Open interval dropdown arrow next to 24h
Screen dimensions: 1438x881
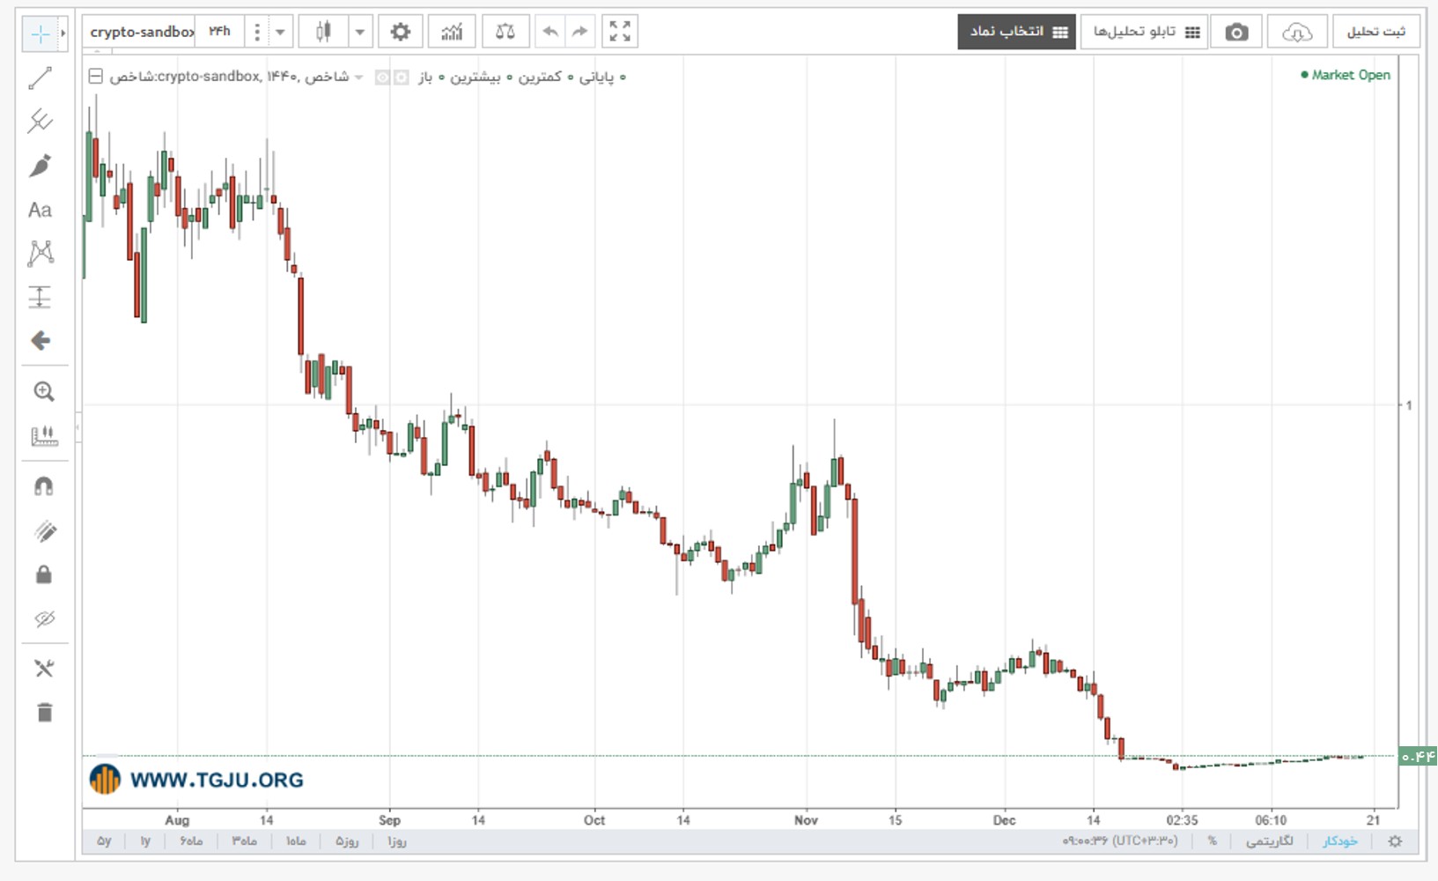click(280, 32)
